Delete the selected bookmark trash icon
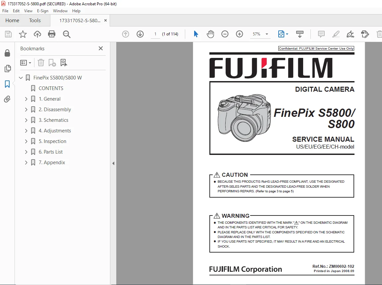The width and height of the screenshot is (382, 285). tap(41, 63)
